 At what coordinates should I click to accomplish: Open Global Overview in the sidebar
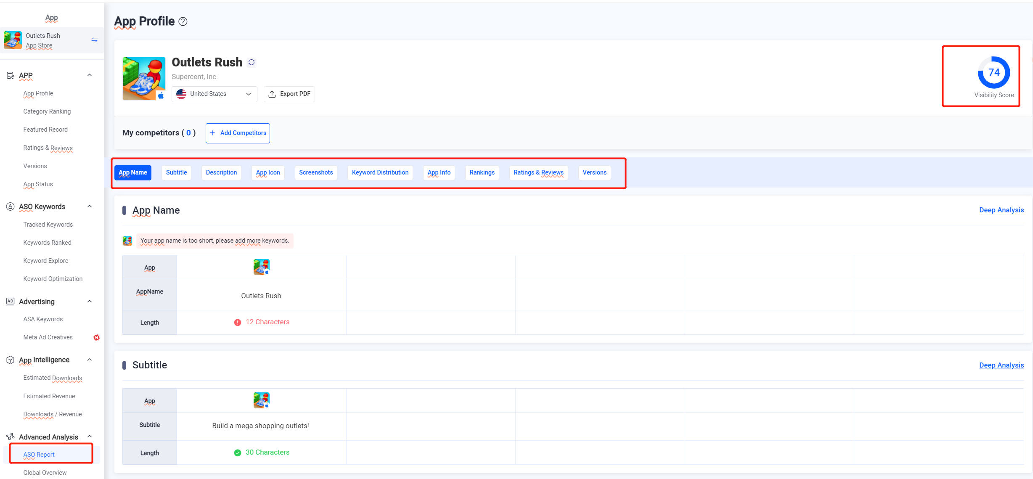pyautogui.click(x=45, y=473)
